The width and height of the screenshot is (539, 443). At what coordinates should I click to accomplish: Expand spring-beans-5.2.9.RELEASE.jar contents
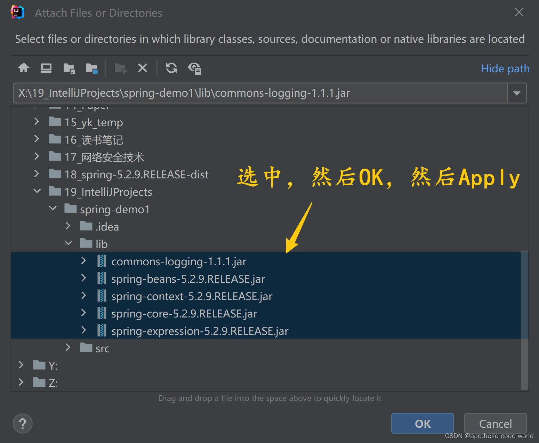click(x=83, y=278)
